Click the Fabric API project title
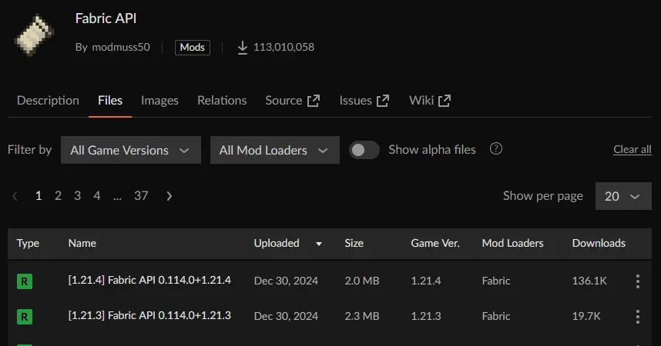The height and width of the screenshot is (346, 661). (x=106, y=18)
